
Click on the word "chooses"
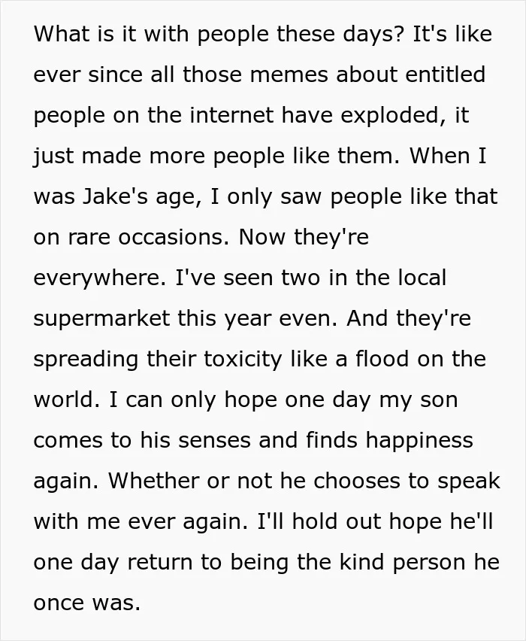coord(356,481)
